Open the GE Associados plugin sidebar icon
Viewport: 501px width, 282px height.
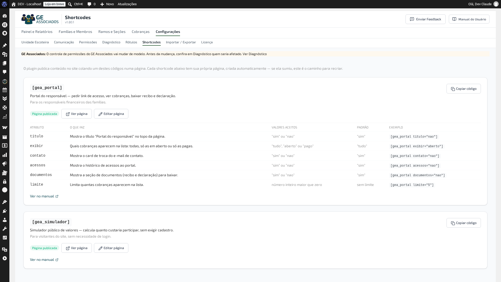pyautogui.click(x=5, y=81)
